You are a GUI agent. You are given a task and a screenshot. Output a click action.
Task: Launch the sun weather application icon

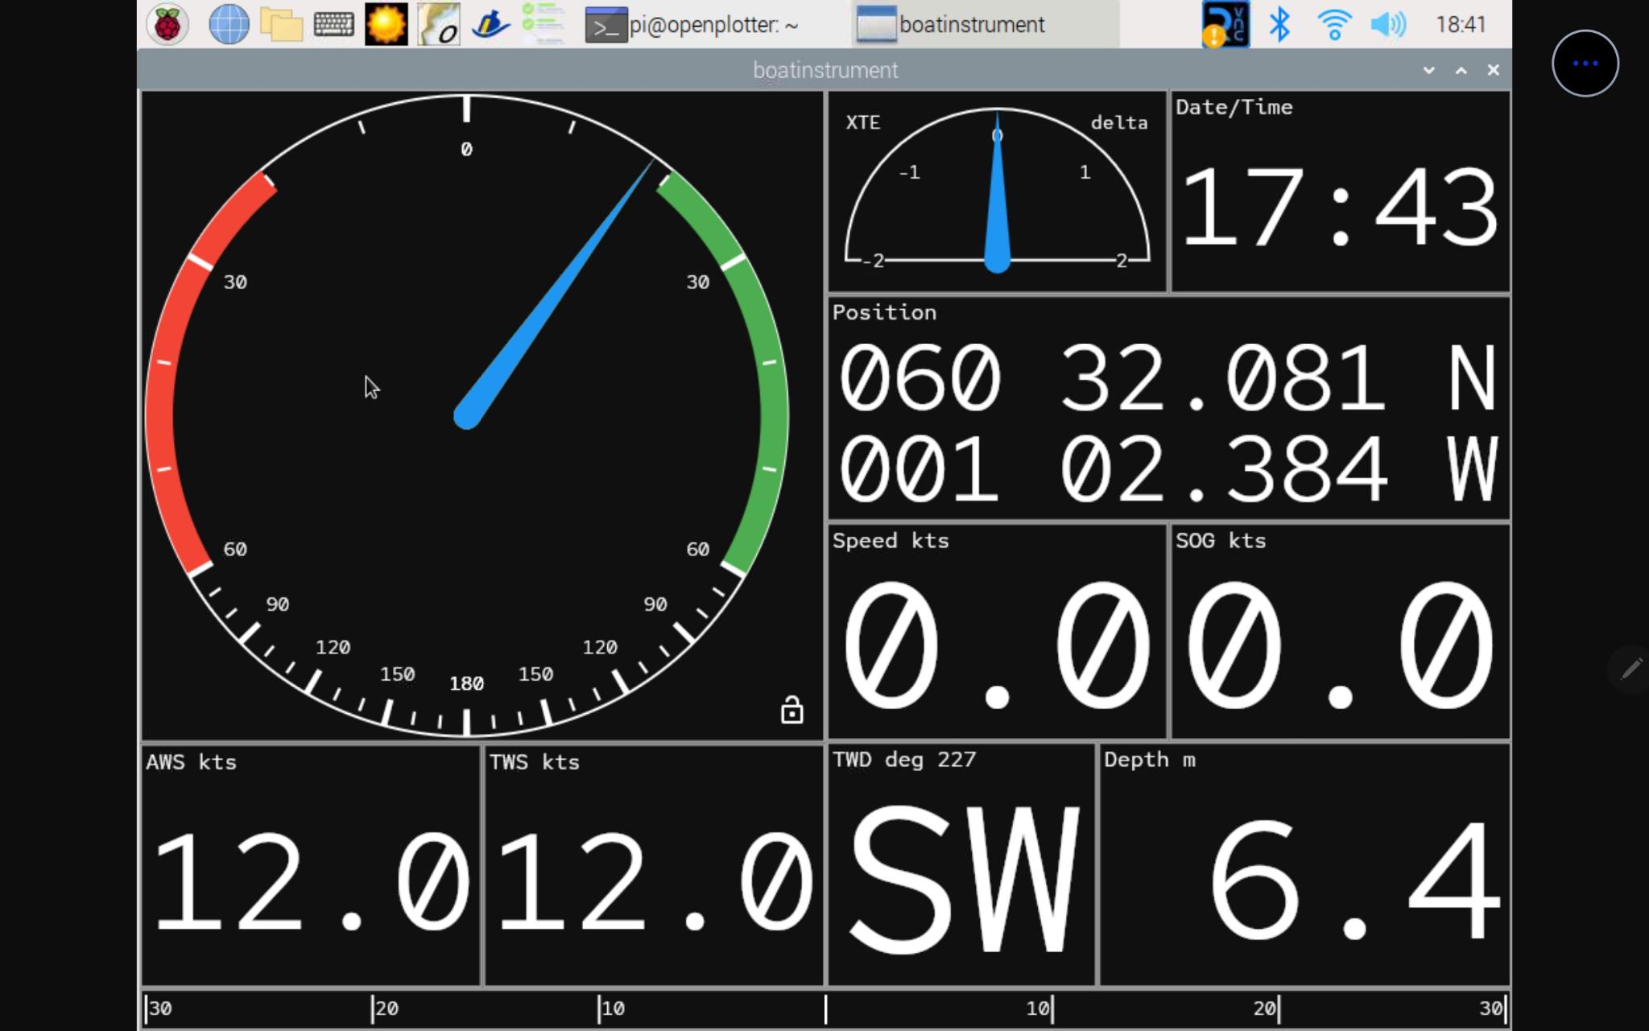(x=386, y=24)
